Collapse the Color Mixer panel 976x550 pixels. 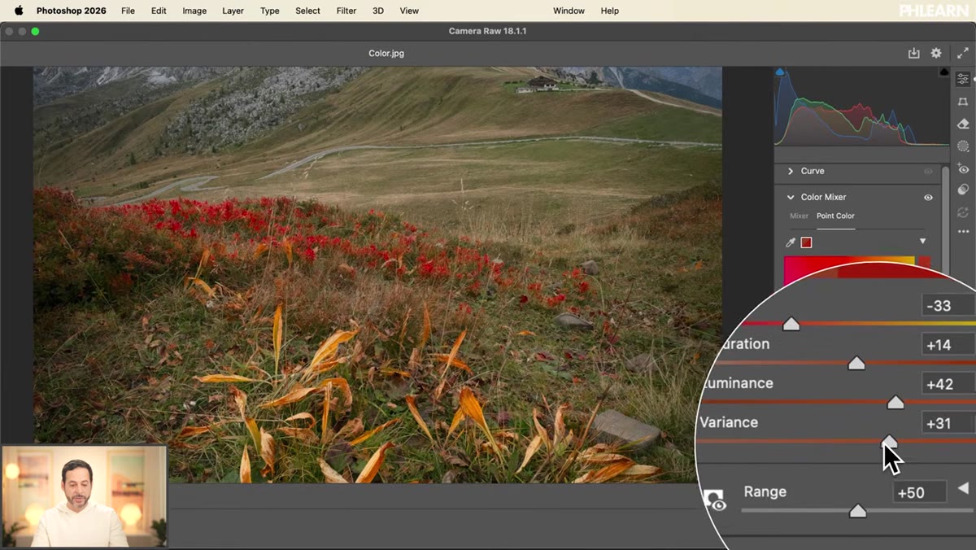point(790,197)
